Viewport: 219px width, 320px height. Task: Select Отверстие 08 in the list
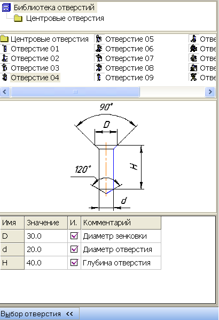(x=129, y=68)
